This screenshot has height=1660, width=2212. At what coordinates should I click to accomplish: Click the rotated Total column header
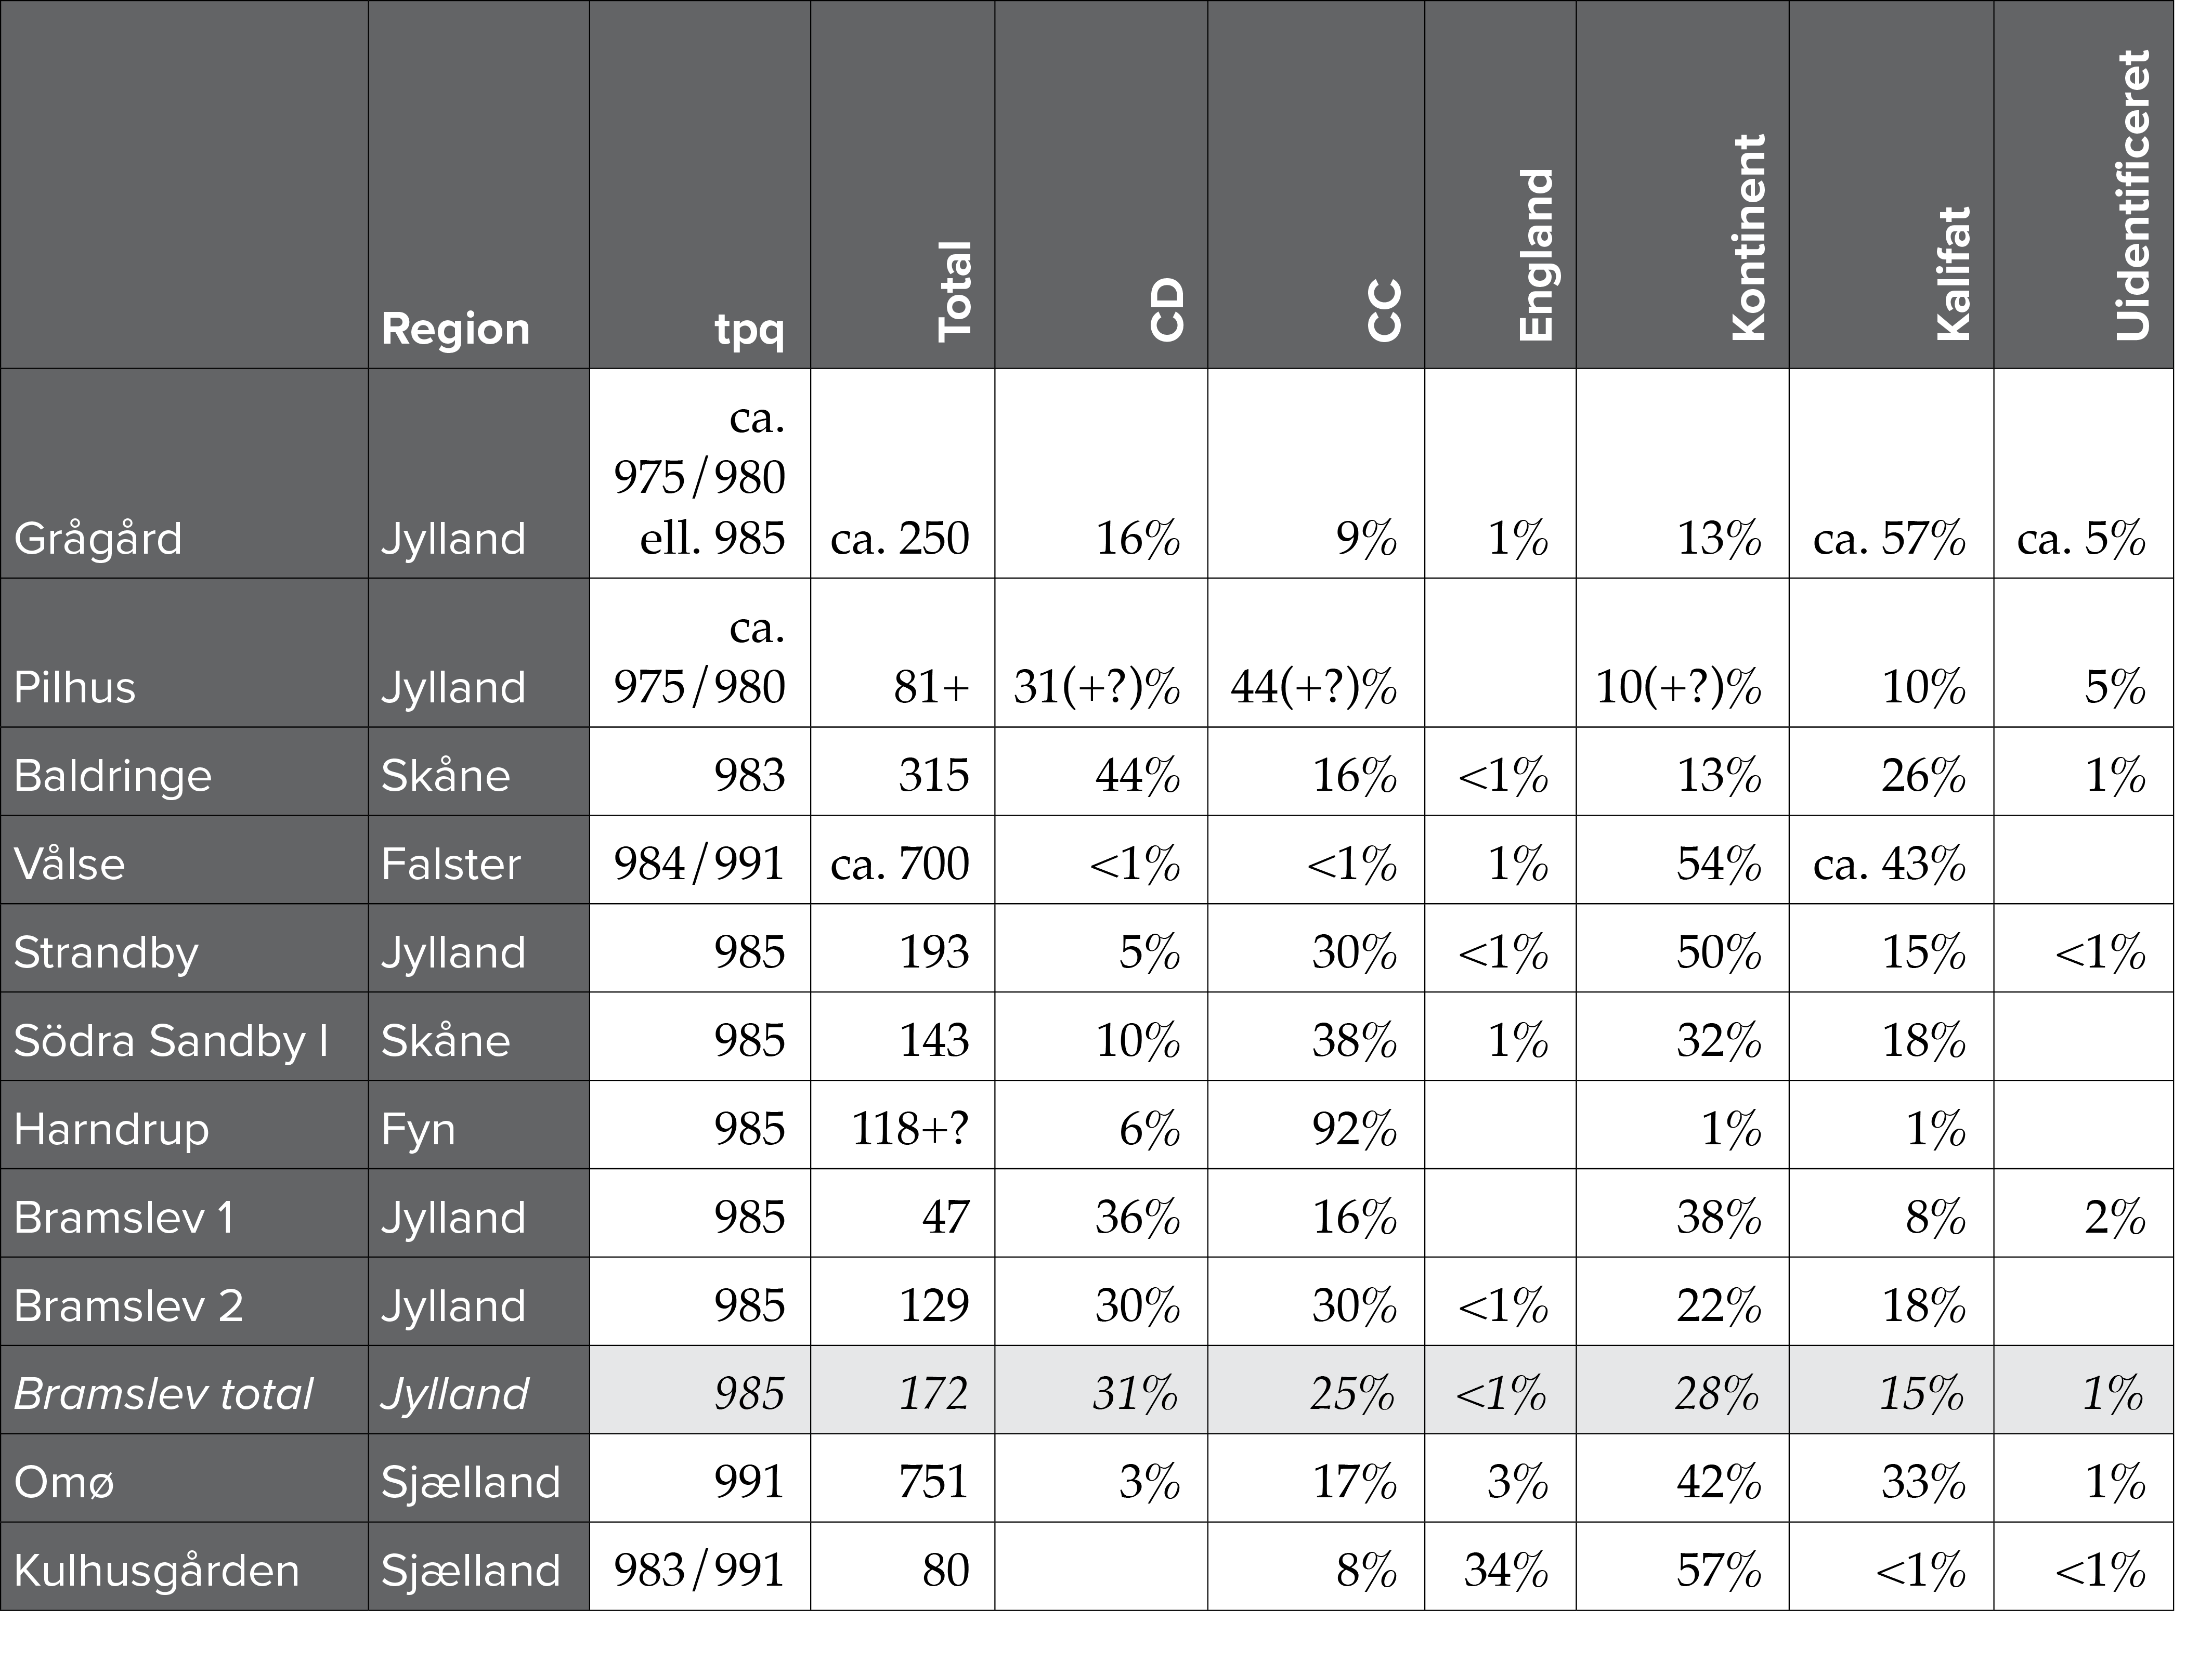pos(955,291)
